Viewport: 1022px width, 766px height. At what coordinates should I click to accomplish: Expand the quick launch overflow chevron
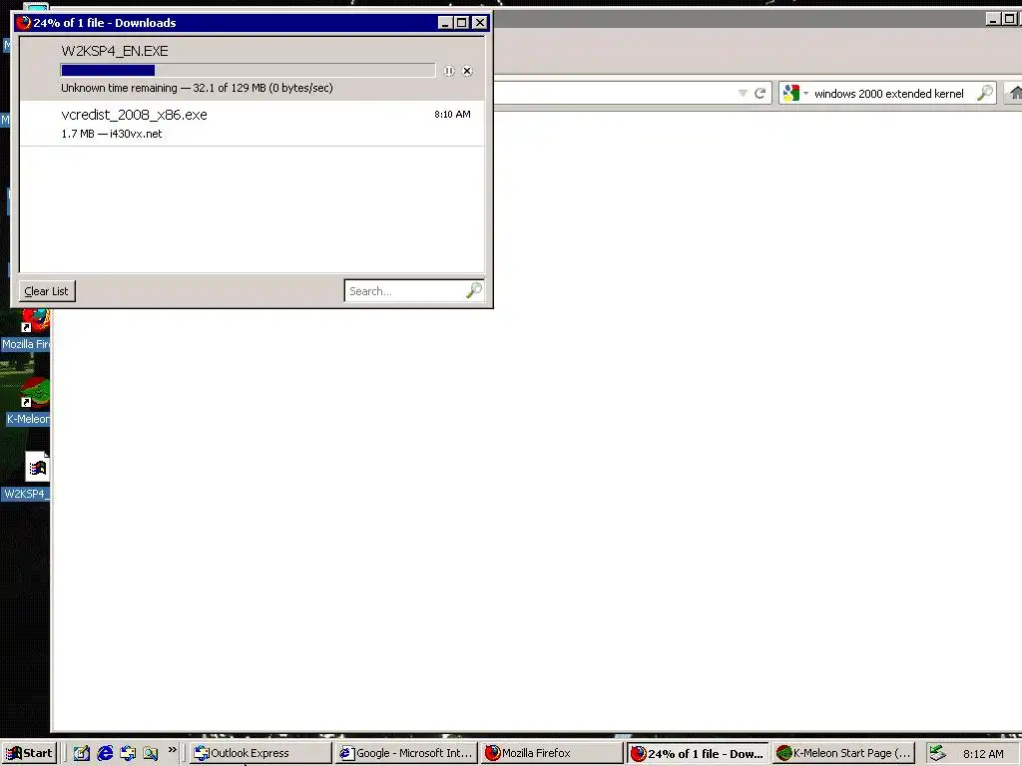pyautogui.click(x=172, y=750)
